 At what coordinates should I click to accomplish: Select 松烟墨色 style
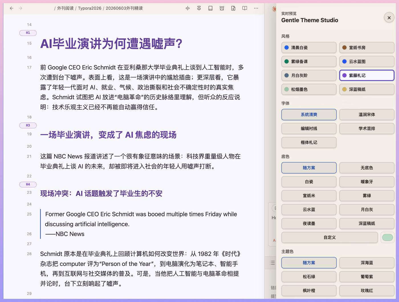pos(309,89)
